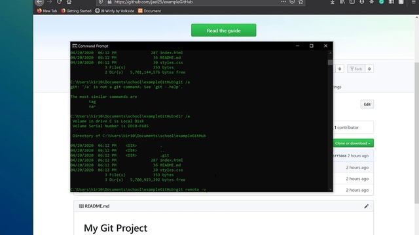
Task: Open the Downloads toolbar icon
Action: coord(333,2)
